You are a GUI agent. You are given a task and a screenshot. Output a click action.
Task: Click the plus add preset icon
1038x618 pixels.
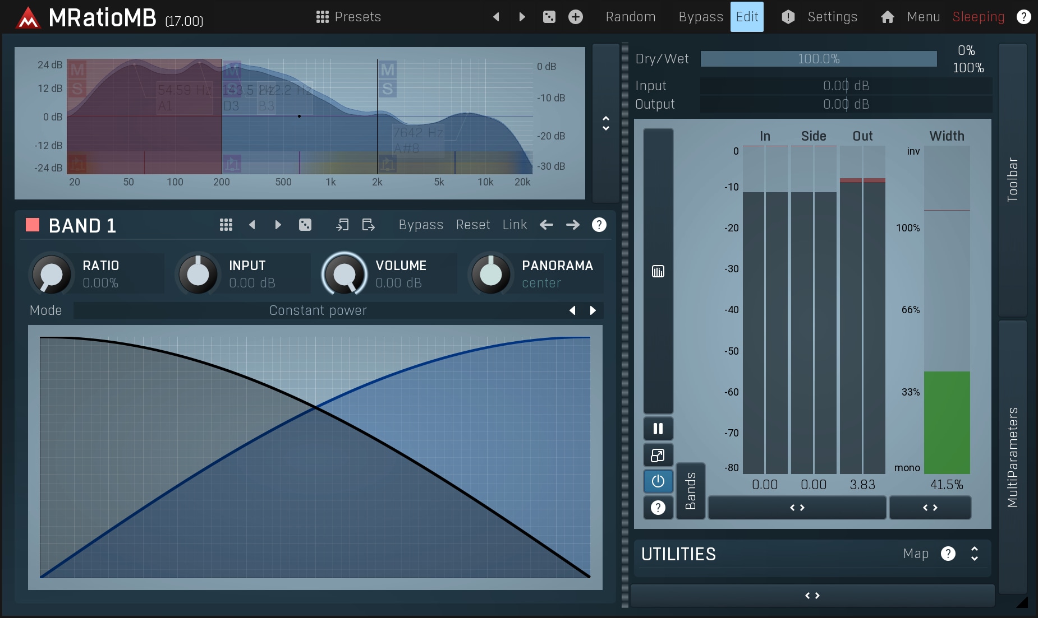coord(575,17)
